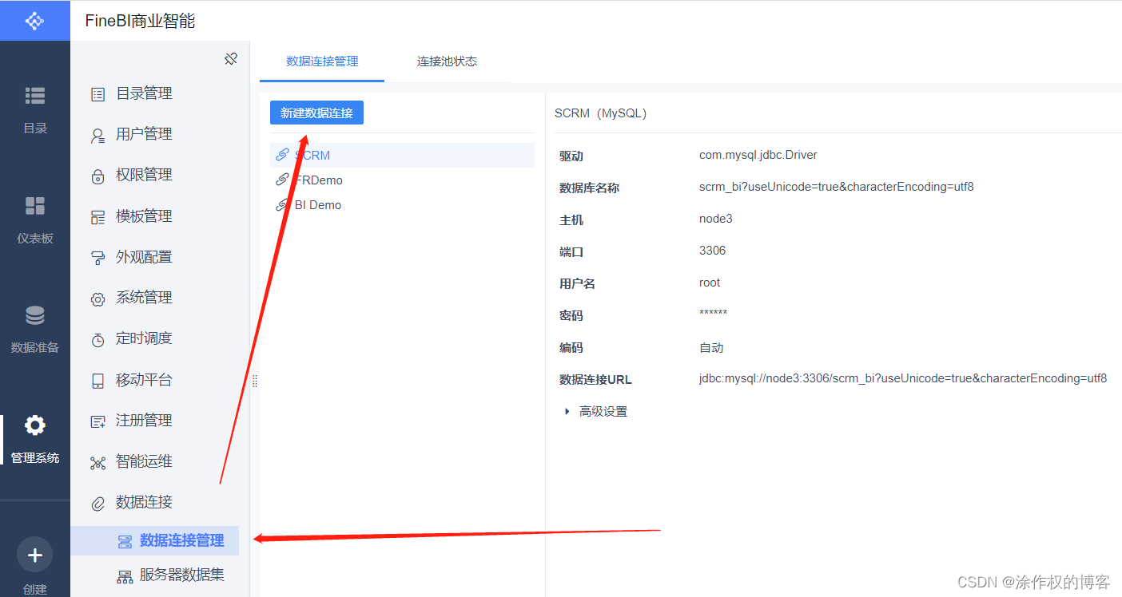Viewport: 1122px width, 597px height.
Task: Click the 数据连接管理 server icon
Action: tap(125, 542)
